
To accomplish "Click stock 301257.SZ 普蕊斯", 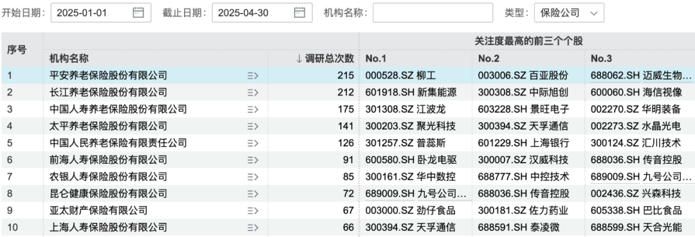I will (x=405, y=143).
